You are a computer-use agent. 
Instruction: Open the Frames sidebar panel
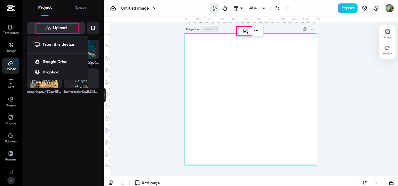point(11,156)
